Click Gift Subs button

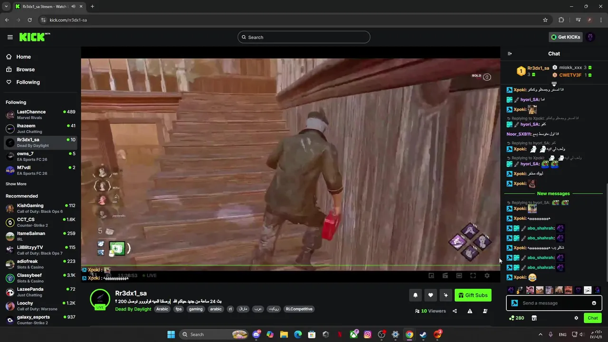pyautogui.click(x=473, y=295)
